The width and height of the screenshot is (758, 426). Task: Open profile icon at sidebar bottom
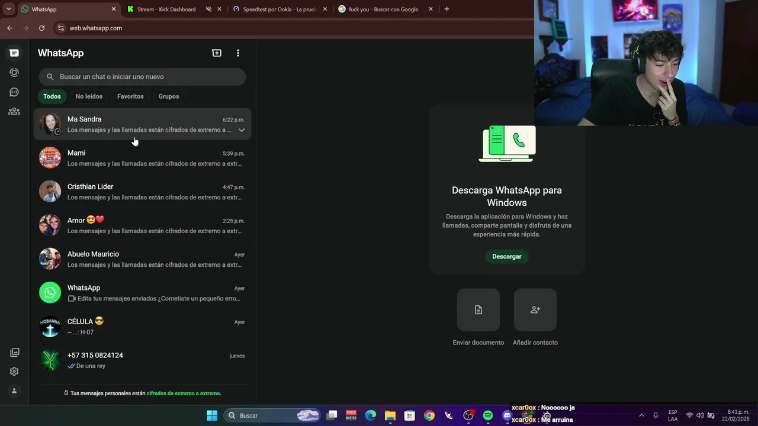(14, 391)
